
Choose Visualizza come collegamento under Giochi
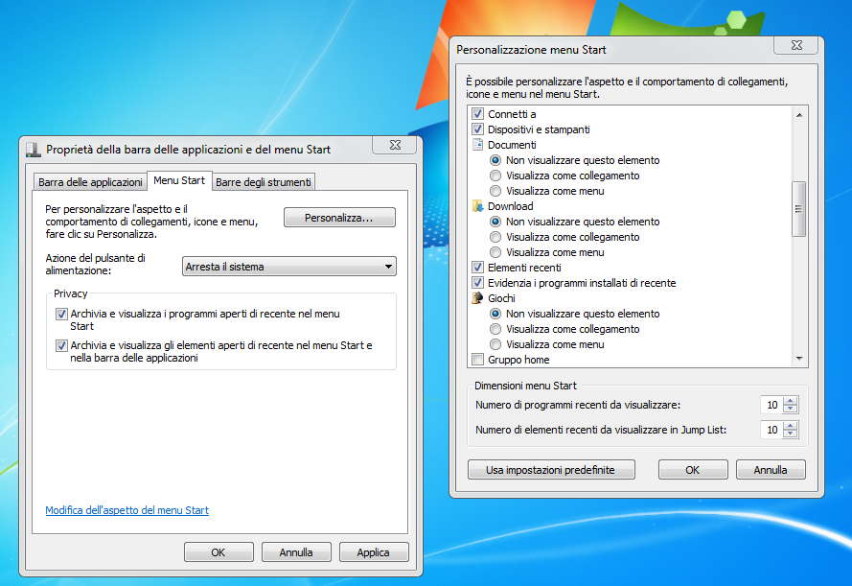495,329
